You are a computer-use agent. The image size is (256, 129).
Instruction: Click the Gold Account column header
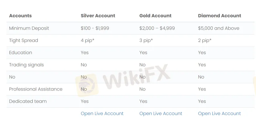pyautogui.click(x=155, y=16)
